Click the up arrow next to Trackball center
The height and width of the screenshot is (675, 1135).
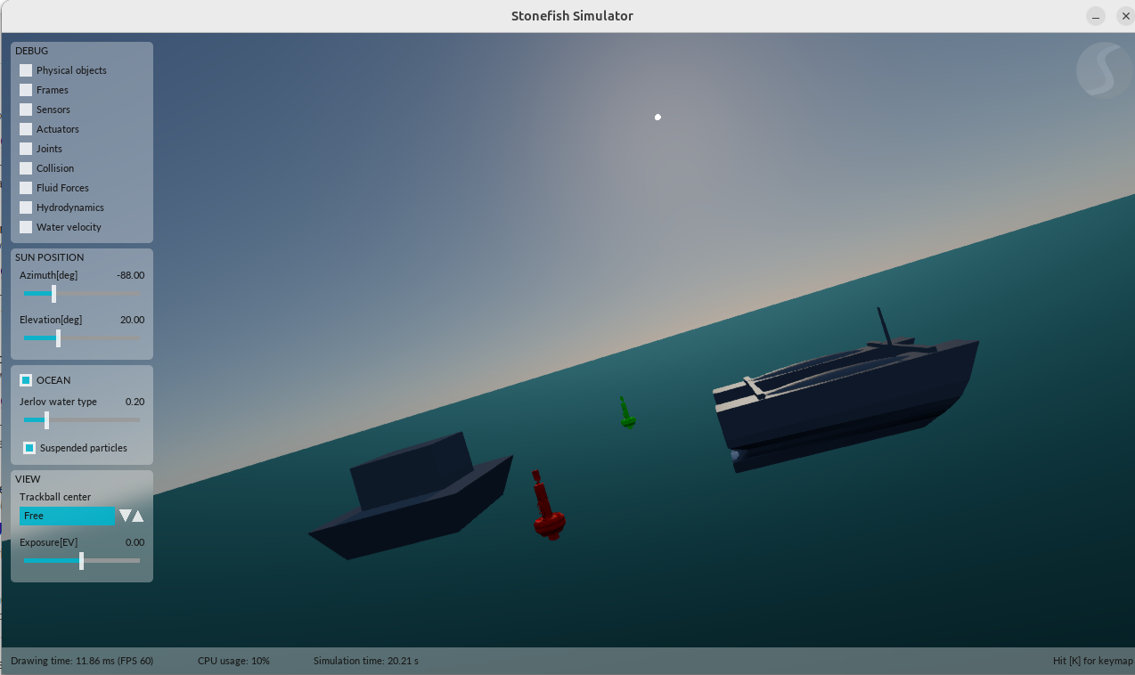(138, 516)
